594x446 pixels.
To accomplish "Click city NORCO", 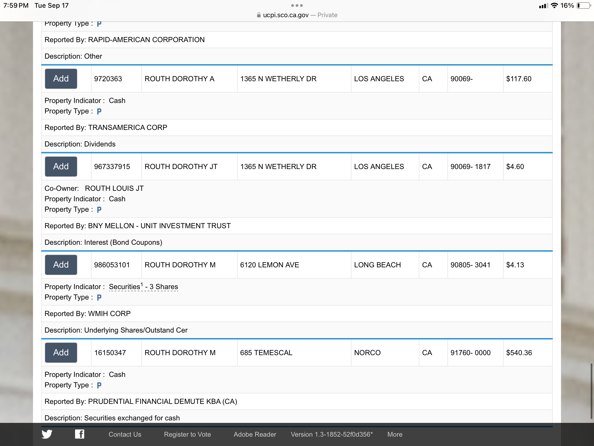I will [x=367, y=353].
